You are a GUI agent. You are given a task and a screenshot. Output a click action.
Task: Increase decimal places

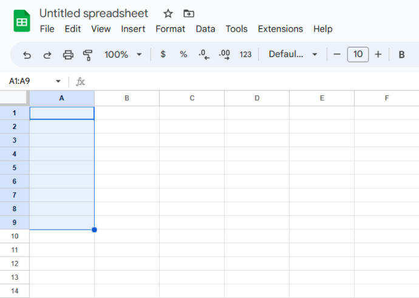coord(225,54)
